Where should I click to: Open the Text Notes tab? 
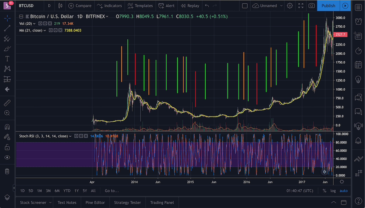click(x=67, y=203)
